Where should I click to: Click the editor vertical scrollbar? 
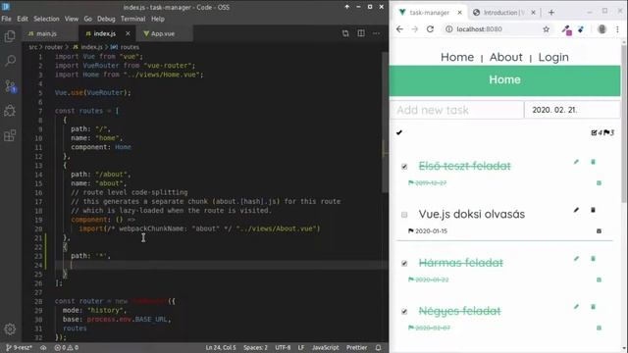point(385,122)
